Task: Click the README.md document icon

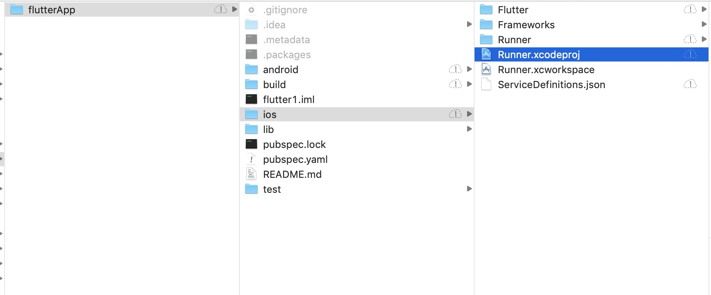Action: 251,174
